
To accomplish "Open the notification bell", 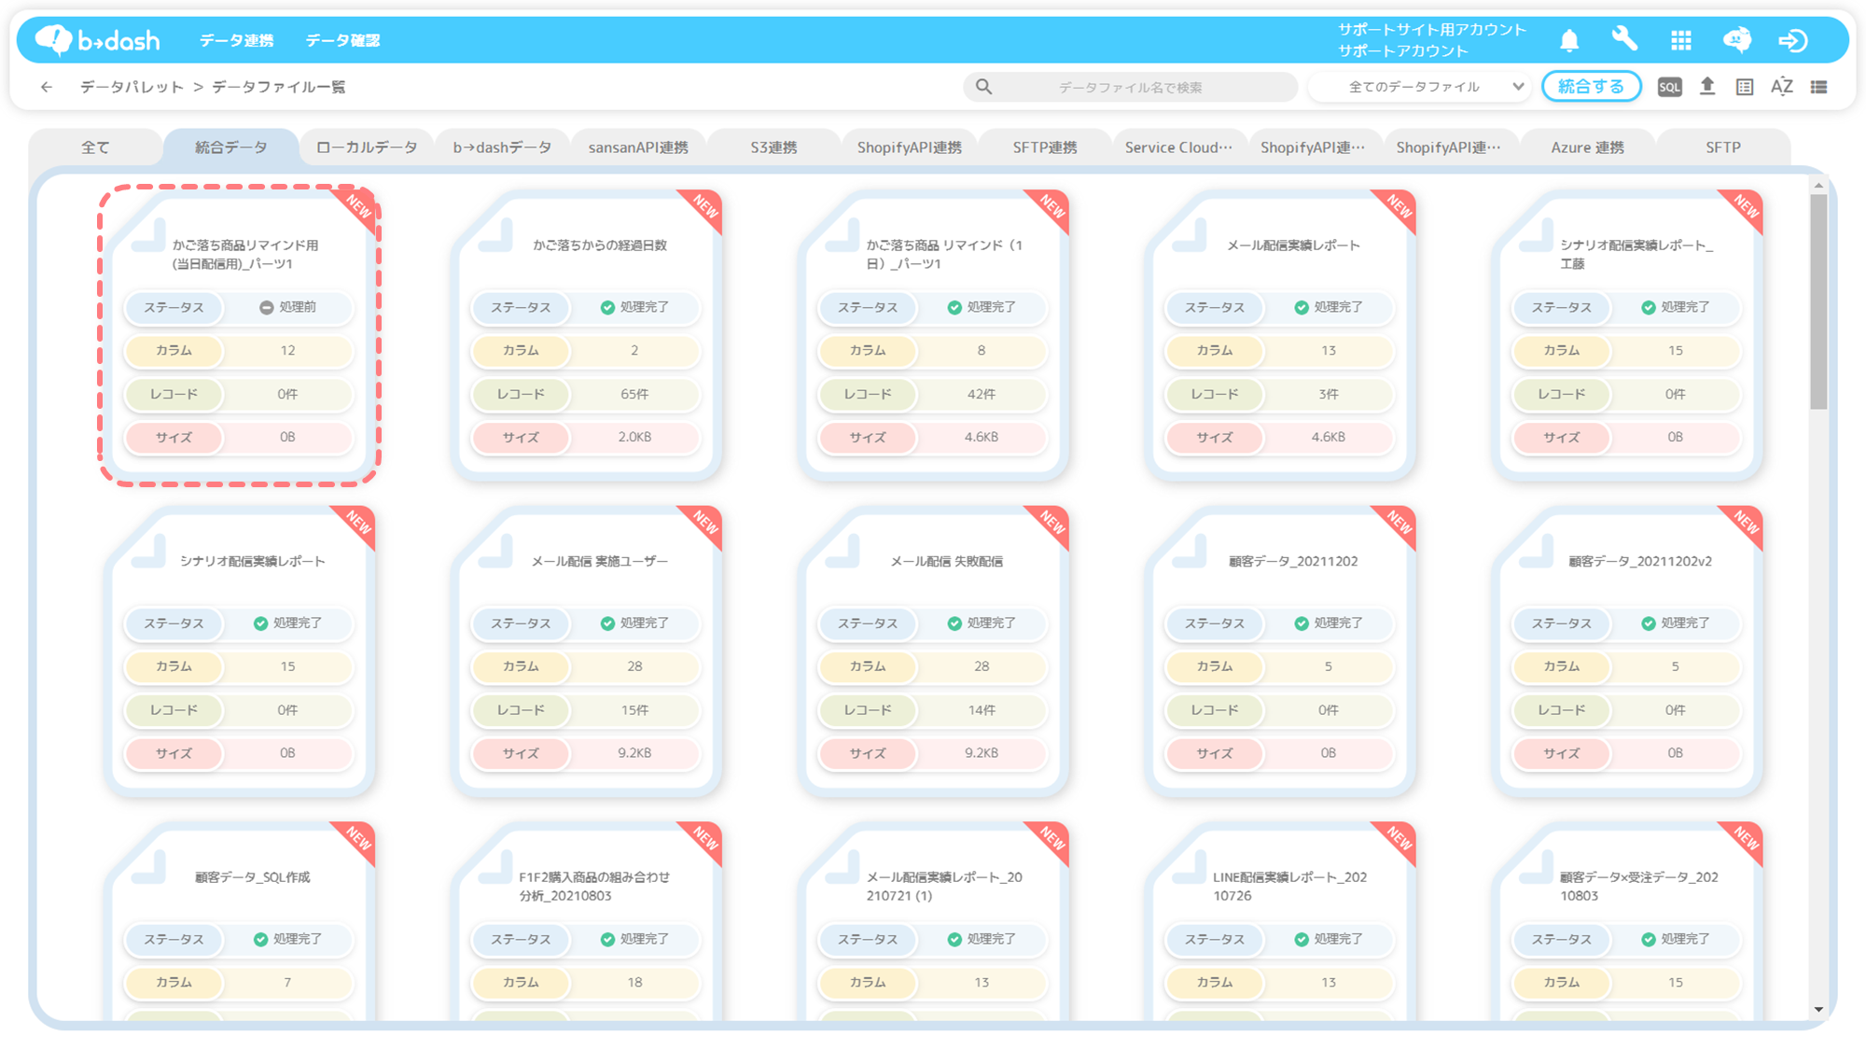I will pyautogui.click(x=1569, y=40).
